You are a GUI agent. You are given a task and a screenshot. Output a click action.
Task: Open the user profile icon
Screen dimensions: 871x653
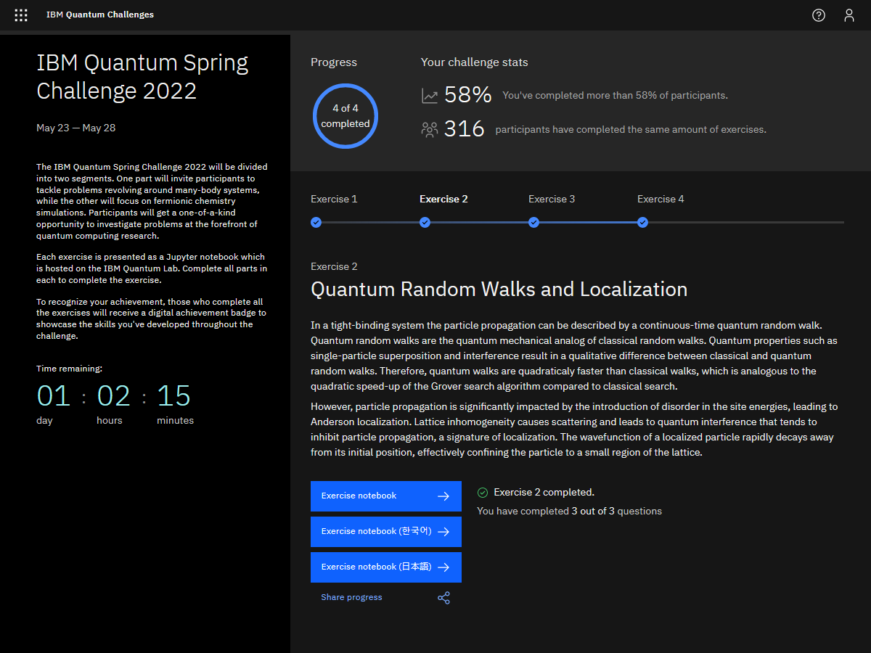[849, 15]
